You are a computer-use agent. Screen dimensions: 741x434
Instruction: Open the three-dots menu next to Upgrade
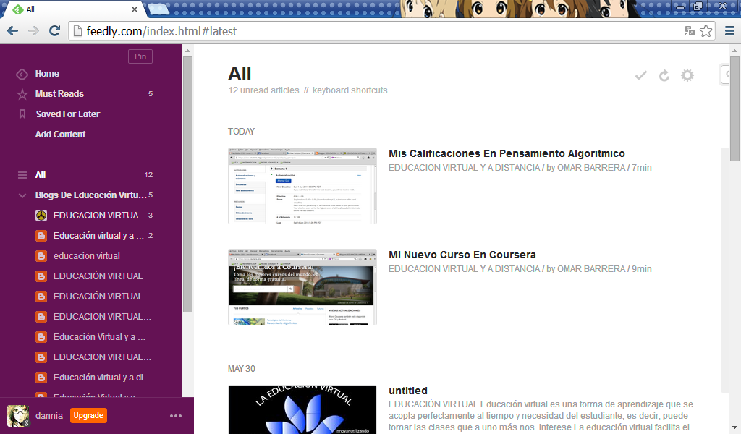coord(176,416)
